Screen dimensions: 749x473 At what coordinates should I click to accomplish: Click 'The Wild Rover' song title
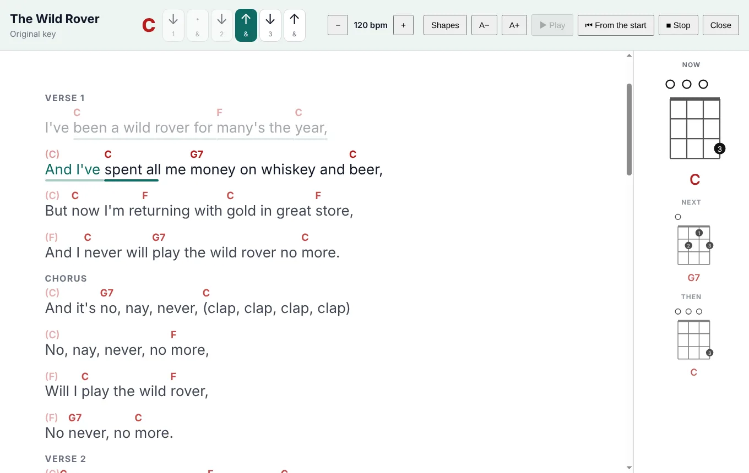point(55,19)
